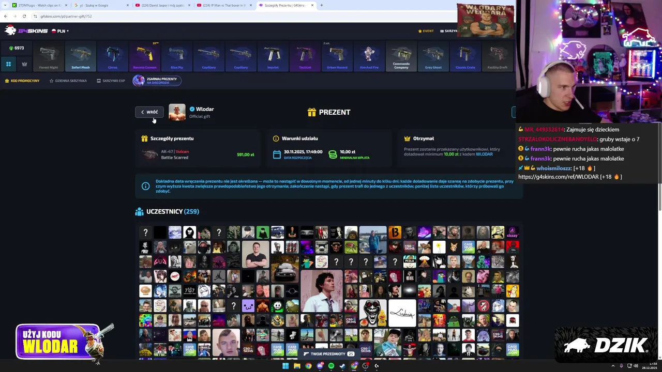Select the crown top drops icon
The height and width of the screenshot is (372, 662).
click(24, 64)
